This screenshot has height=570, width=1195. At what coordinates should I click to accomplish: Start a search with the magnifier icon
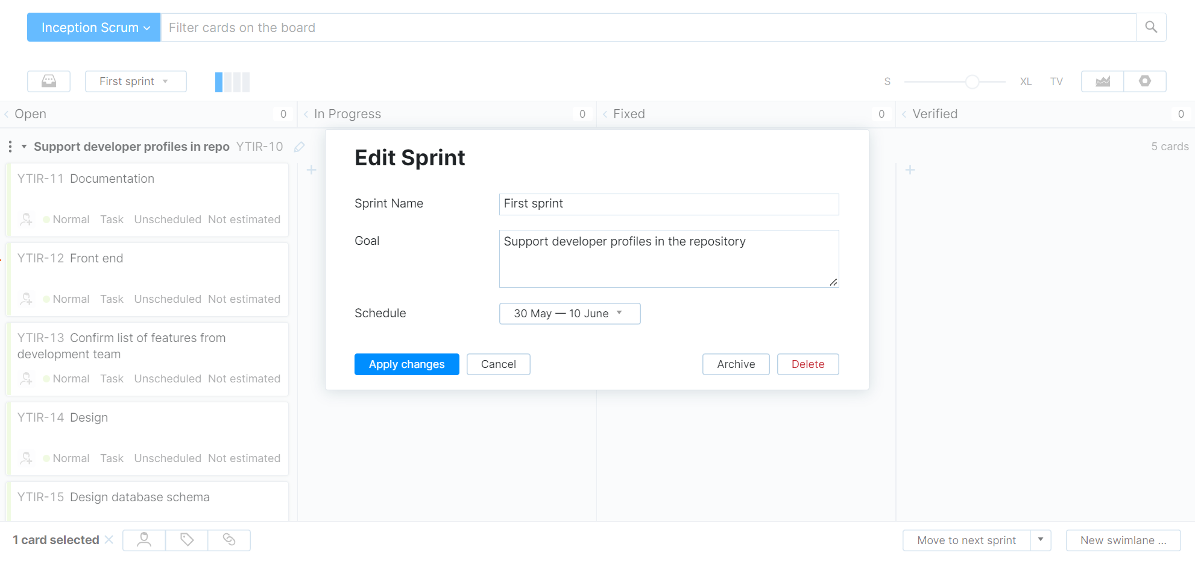pos(1151,27)
